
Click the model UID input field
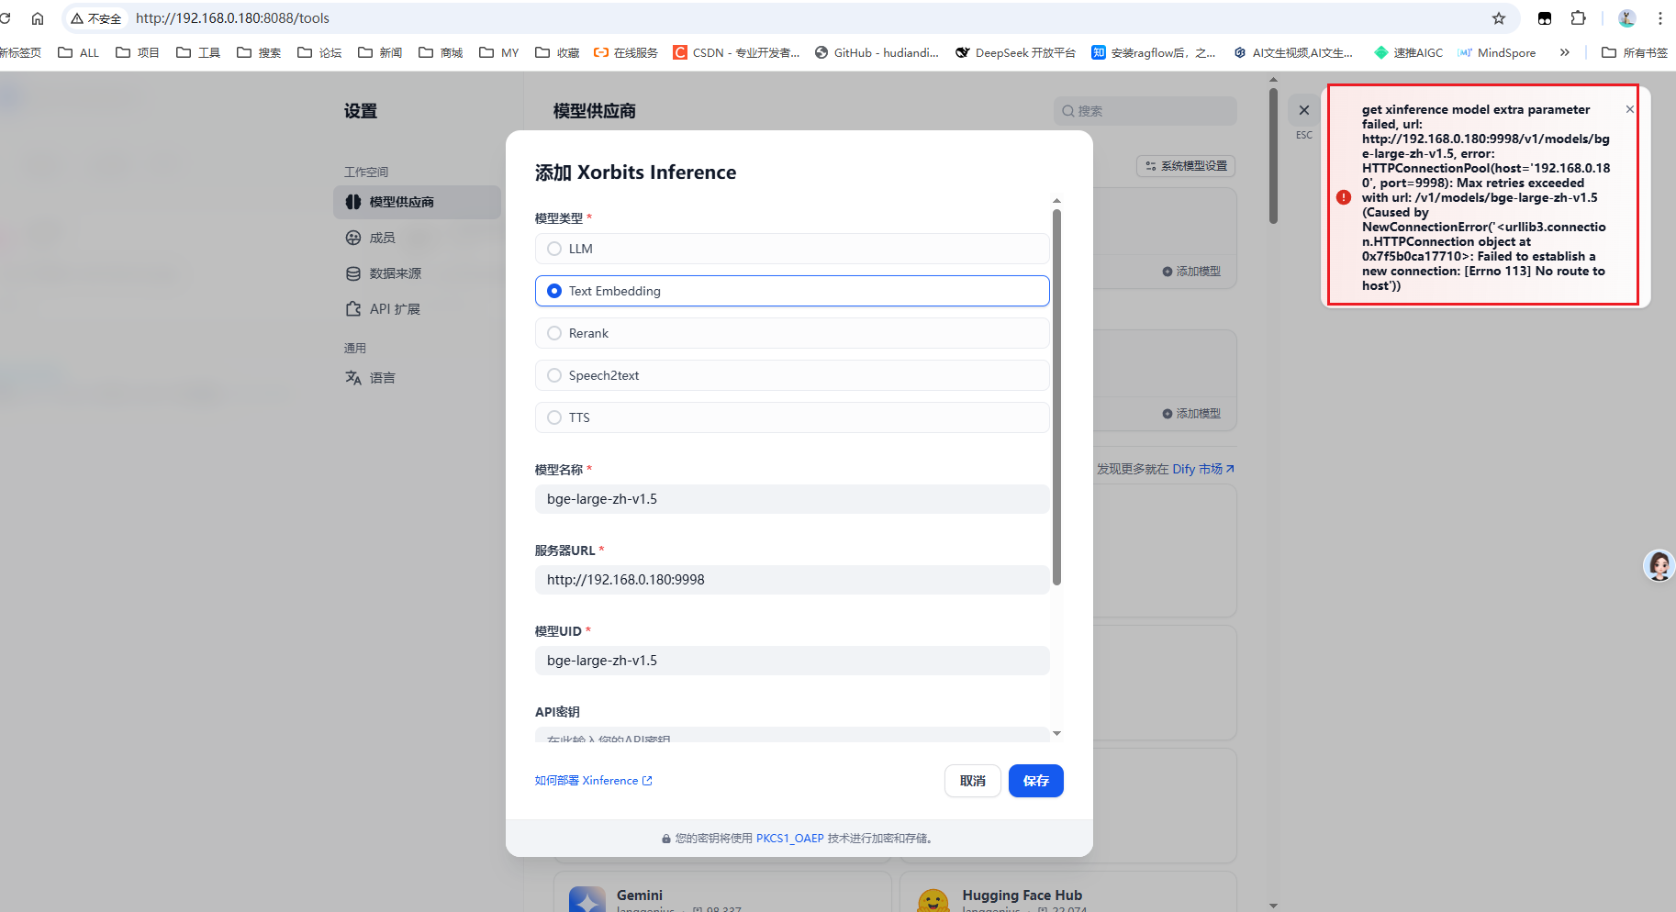[x=792, y=661]
